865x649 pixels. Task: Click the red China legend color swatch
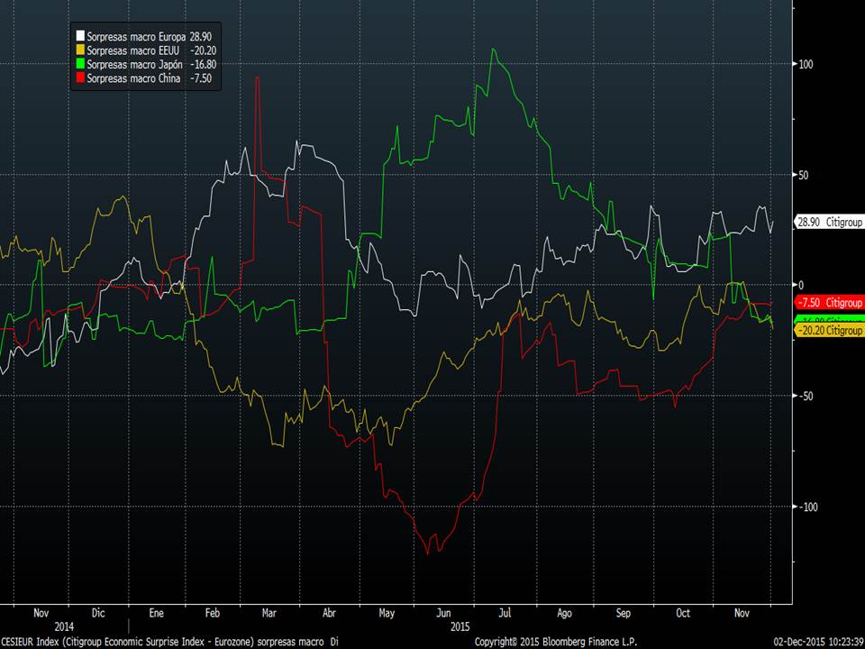[80, 78]
